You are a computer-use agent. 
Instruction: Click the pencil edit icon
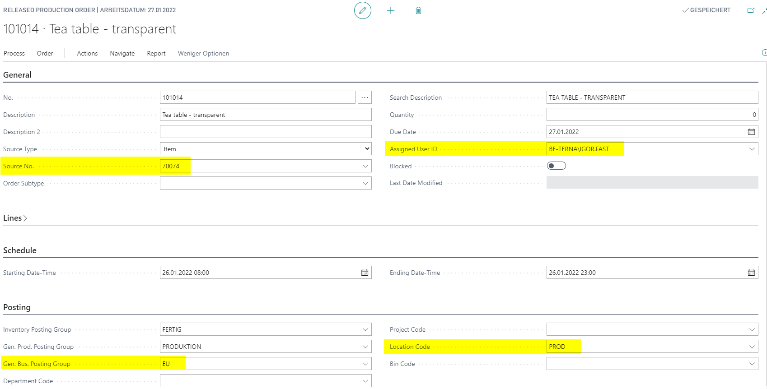coord(362,10)
